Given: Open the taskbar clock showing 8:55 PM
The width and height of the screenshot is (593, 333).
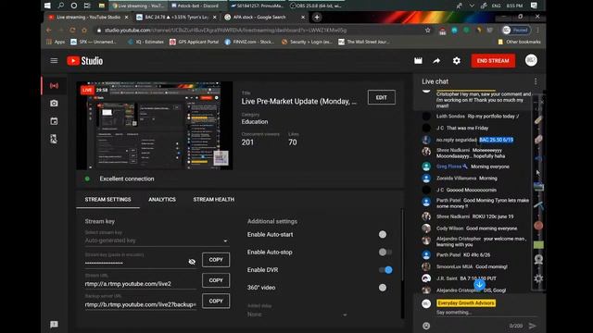Looking at the screenshot, I should [x=514, y=6].
